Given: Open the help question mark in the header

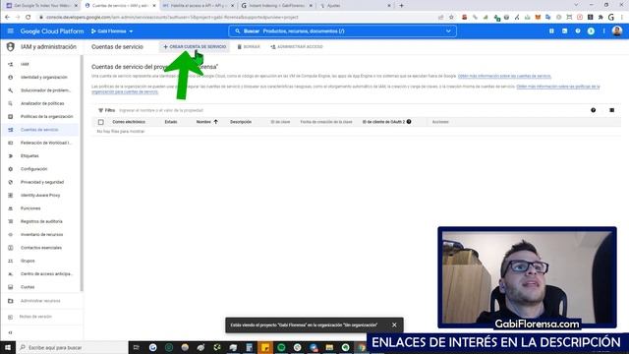Looking at the screenshot, I should [578, 30].
